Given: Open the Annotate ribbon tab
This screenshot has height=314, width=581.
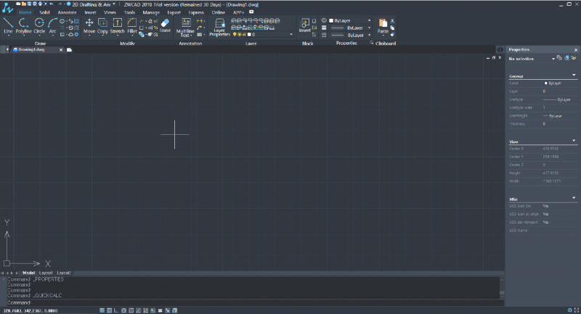Looking at the screenshot, I should pyautogui.click(x=67, y=12).
